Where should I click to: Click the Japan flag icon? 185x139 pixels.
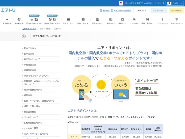pos(169,3)
